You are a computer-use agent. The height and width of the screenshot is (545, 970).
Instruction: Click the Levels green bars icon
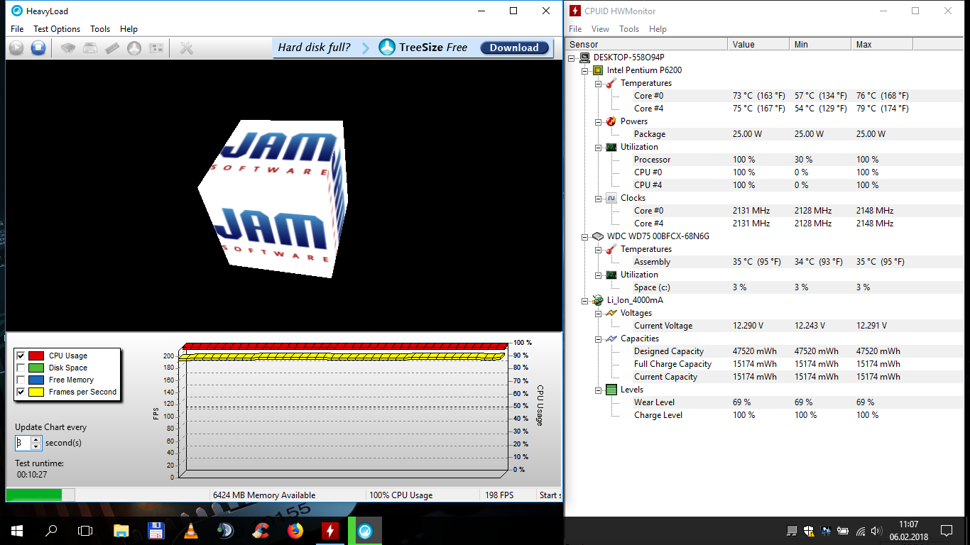click(611, 390)
